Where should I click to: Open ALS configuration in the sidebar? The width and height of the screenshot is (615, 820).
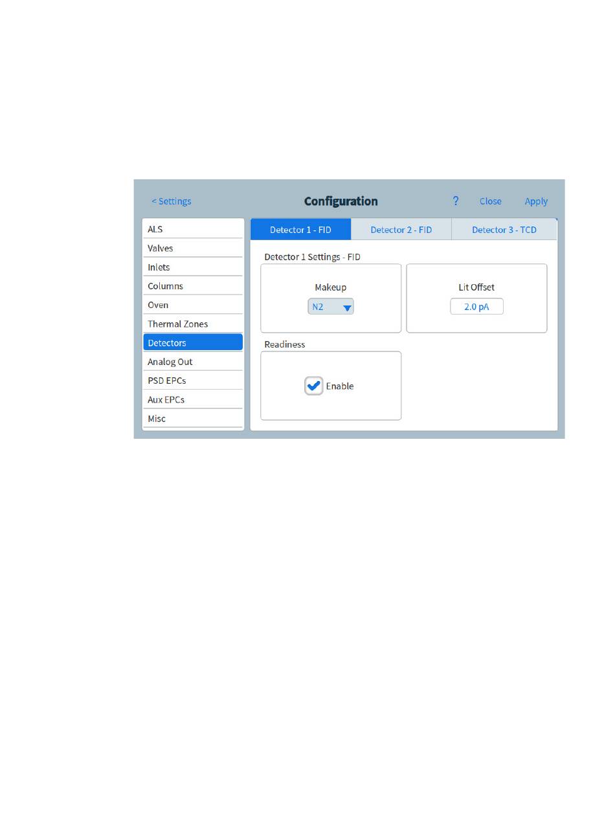point(193,229)
